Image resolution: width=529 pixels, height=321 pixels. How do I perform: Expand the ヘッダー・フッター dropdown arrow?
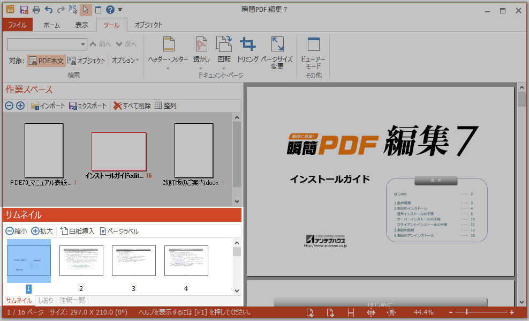[x=168, y=68]
